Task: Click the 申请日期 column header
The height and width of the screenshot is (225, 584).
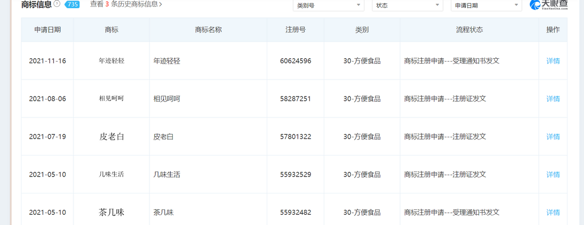Action: (x=48, y=30)
